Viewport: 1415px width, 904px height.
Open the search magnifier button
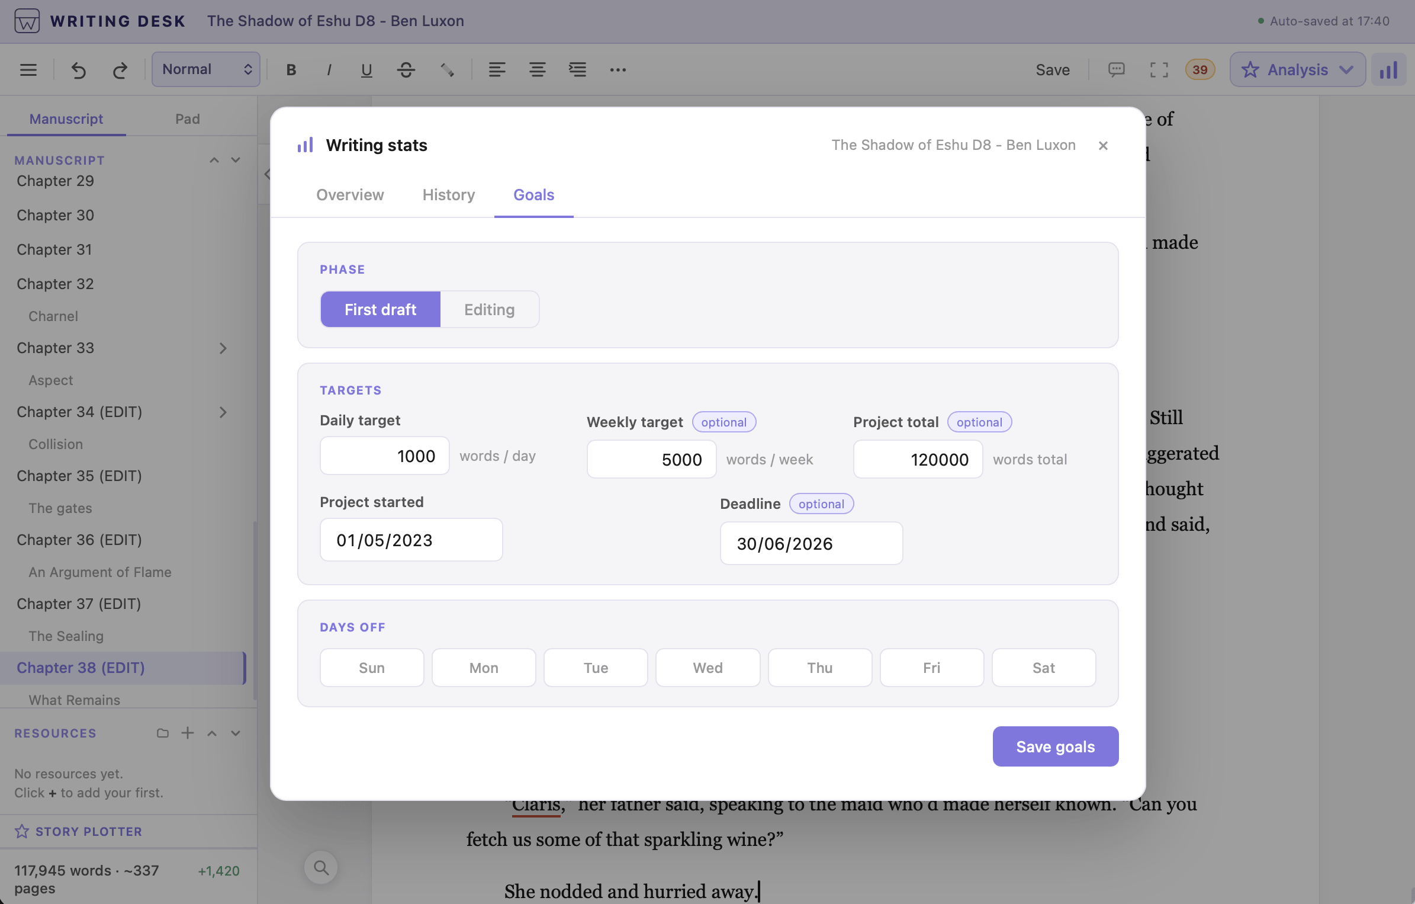[321, 868]
